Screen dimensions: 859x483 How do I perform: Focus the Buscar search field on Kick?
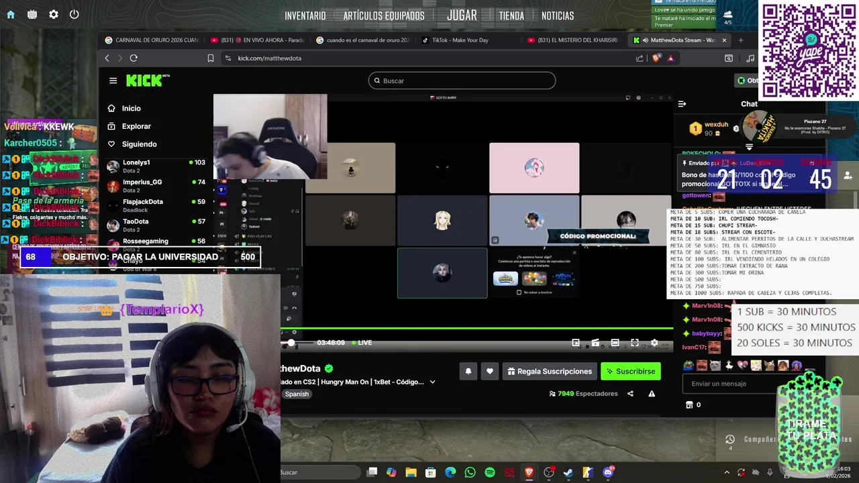[x=462, y=80]
